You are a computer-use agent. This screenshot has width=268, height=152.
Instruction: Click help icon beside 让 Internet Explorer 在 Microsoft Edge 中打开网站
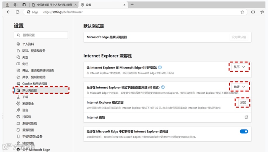(x=160, y=67)
